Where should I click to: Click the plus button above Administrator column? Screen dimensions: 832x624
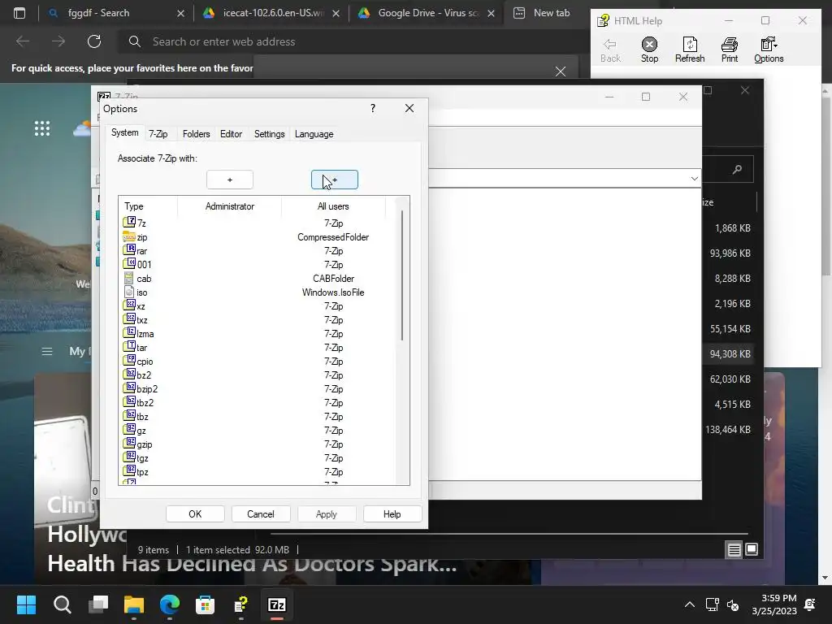(x=230, y=180)
